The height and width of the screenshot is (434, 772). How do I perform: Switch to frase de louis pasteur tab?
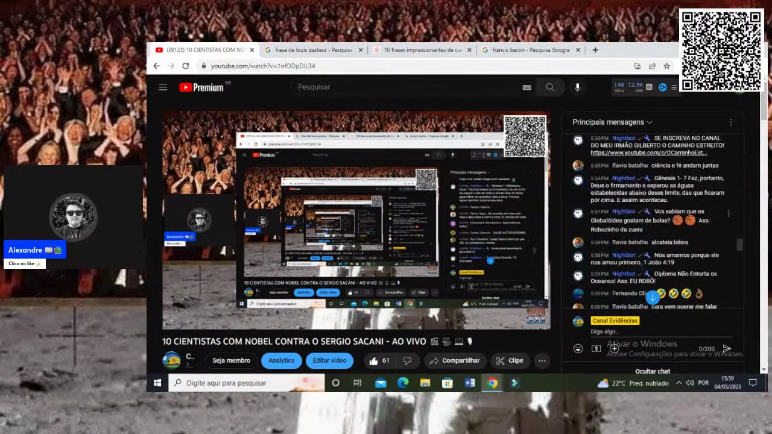(313, 50)
